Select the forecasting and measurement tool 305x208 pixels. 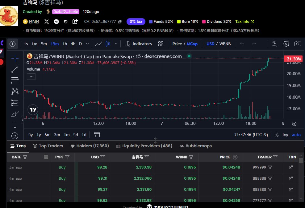(x=15, y=103)
